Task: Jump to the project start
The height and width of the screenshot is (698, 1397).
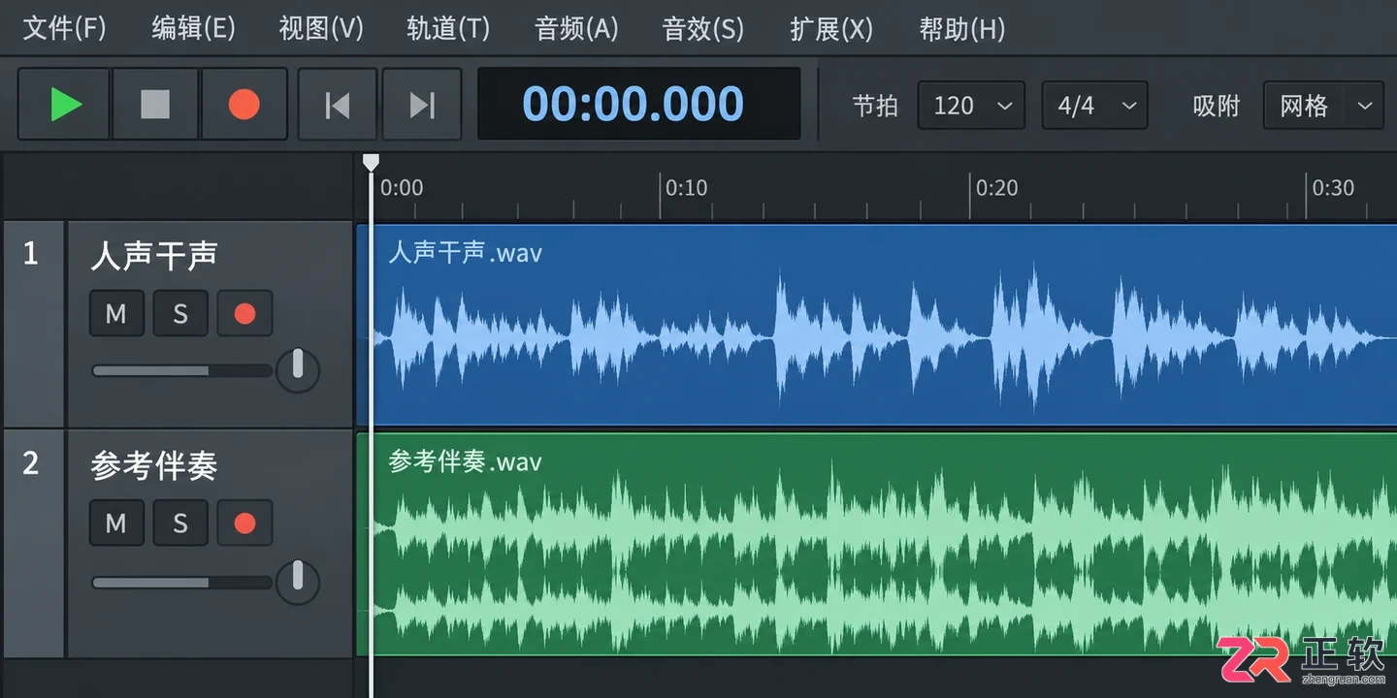Action: (337, 104)
